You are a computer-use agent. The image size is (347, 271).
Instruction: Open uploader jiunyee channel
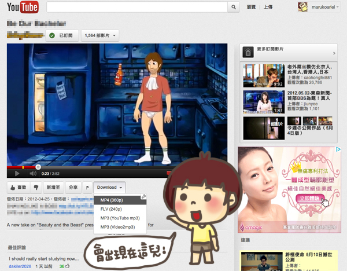tap(311, 104)
